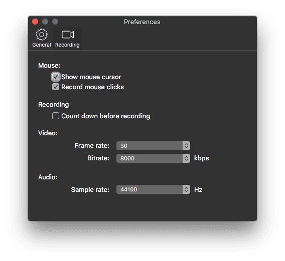Open the Bitrate combo box arrows
This screenshot has height=261, width=285.
(186, 158)
